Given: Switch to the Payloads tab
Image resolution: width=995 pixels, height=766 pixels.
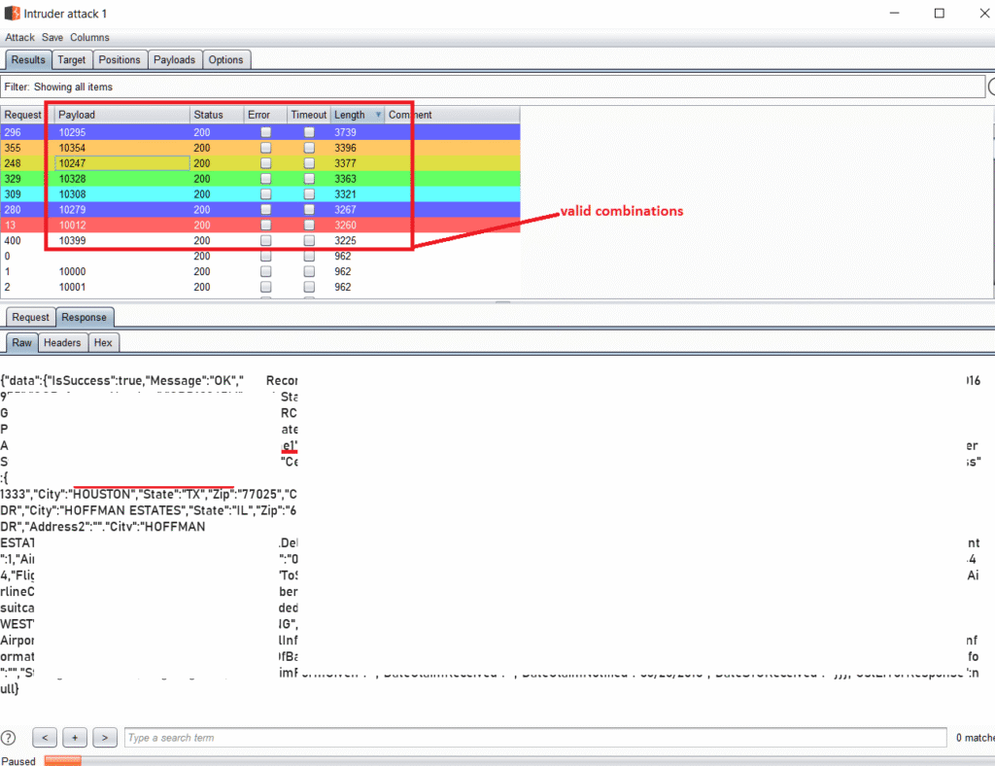Looking at the screenshot, I should [x=174, y=59].
